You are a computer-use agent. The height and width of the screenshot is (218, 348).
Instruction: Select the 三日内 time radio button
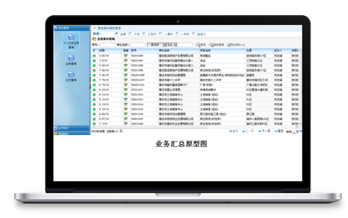144,34
